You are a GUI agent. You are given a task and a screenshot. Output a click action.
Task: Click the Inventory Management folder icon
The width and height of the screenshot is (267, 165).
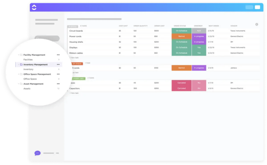pos(21,65)
